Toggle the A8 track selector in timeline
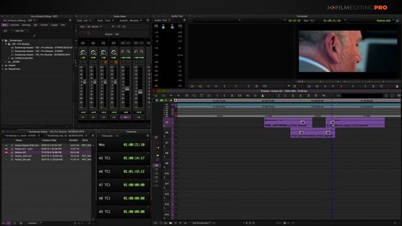 (167, 153)
